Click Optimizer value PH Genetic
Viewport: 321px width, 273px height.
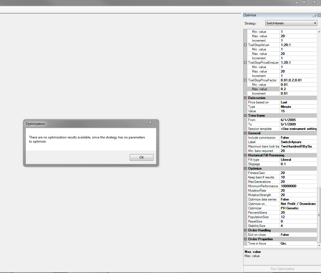298,208
